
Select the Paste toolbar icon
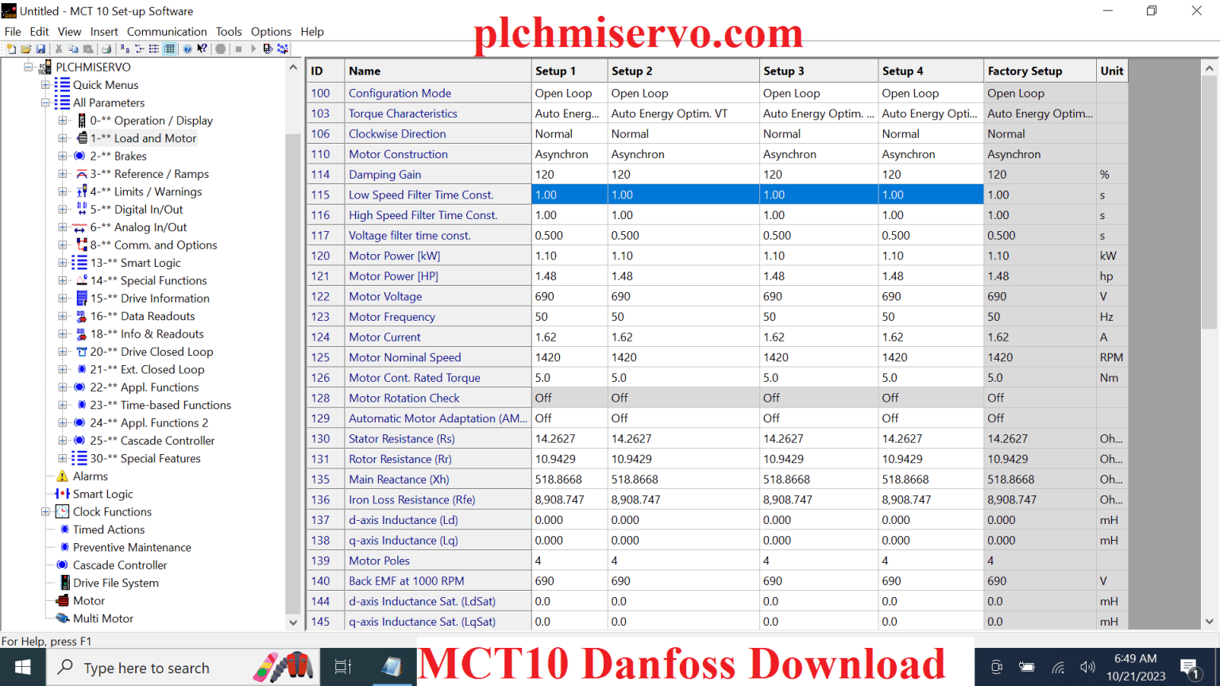tap(87, 48)
